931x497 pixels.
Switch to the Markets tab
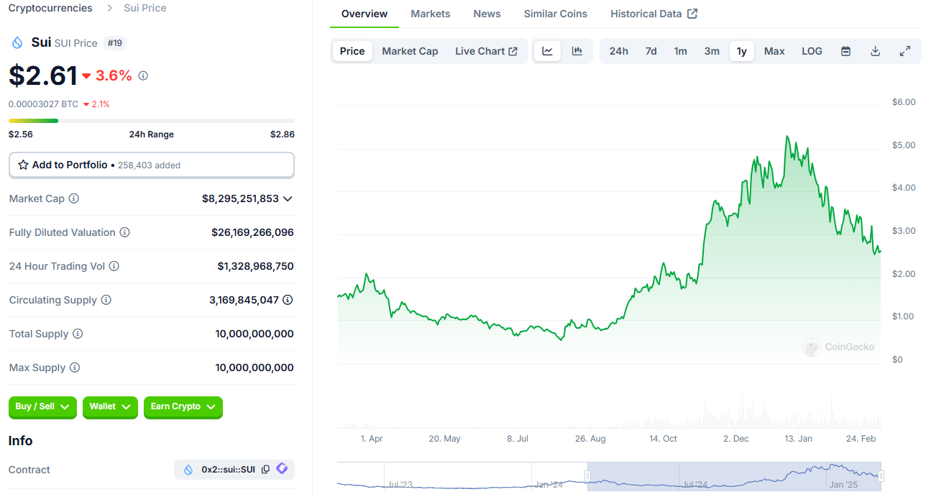click(x=430, y=13)
